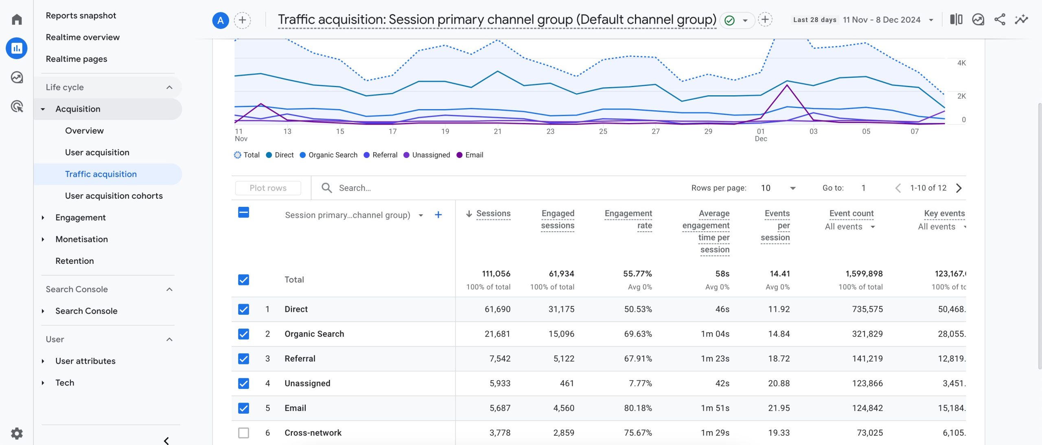Click the Plot rows button

(268, 188)
